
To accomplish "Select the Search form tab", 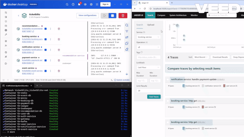I will coord(140,25).
